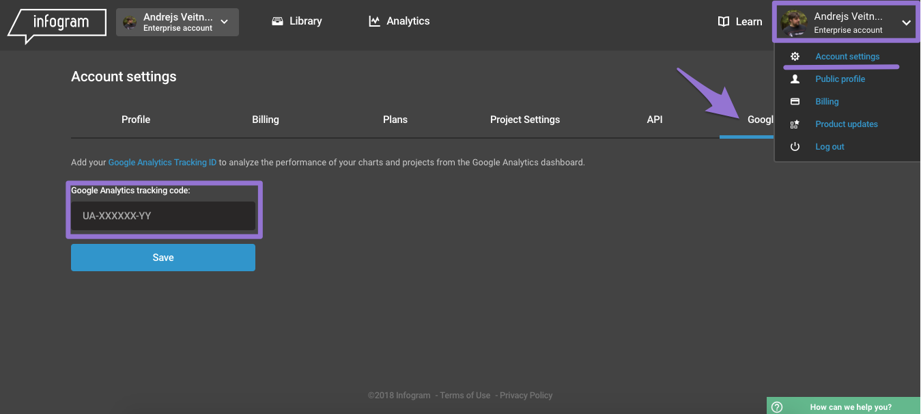Click the help question mark icon
The height and width of the screenshot is (414, 921).
[x=777, y=406]
